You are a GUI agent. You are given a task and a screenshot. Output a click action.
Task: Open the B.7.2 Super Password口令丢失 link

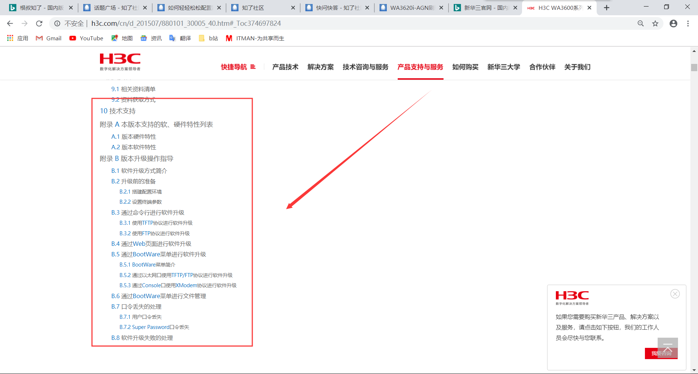pyautogui.click(x=155, y=327)
